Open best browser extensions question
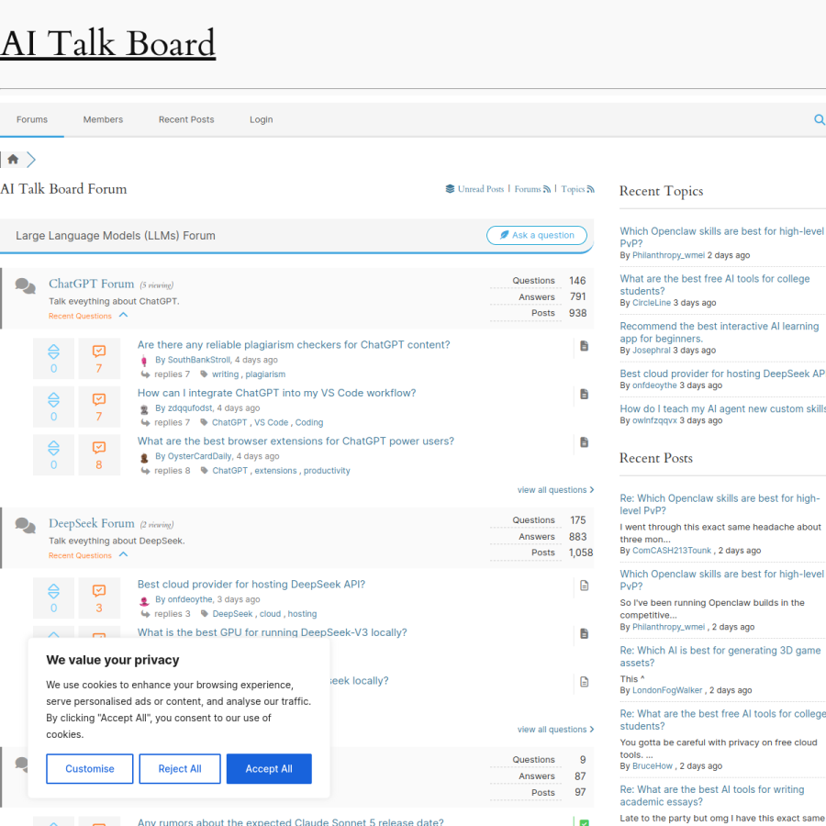The height and width of the screenshot is (826, 826). (296, 441)
